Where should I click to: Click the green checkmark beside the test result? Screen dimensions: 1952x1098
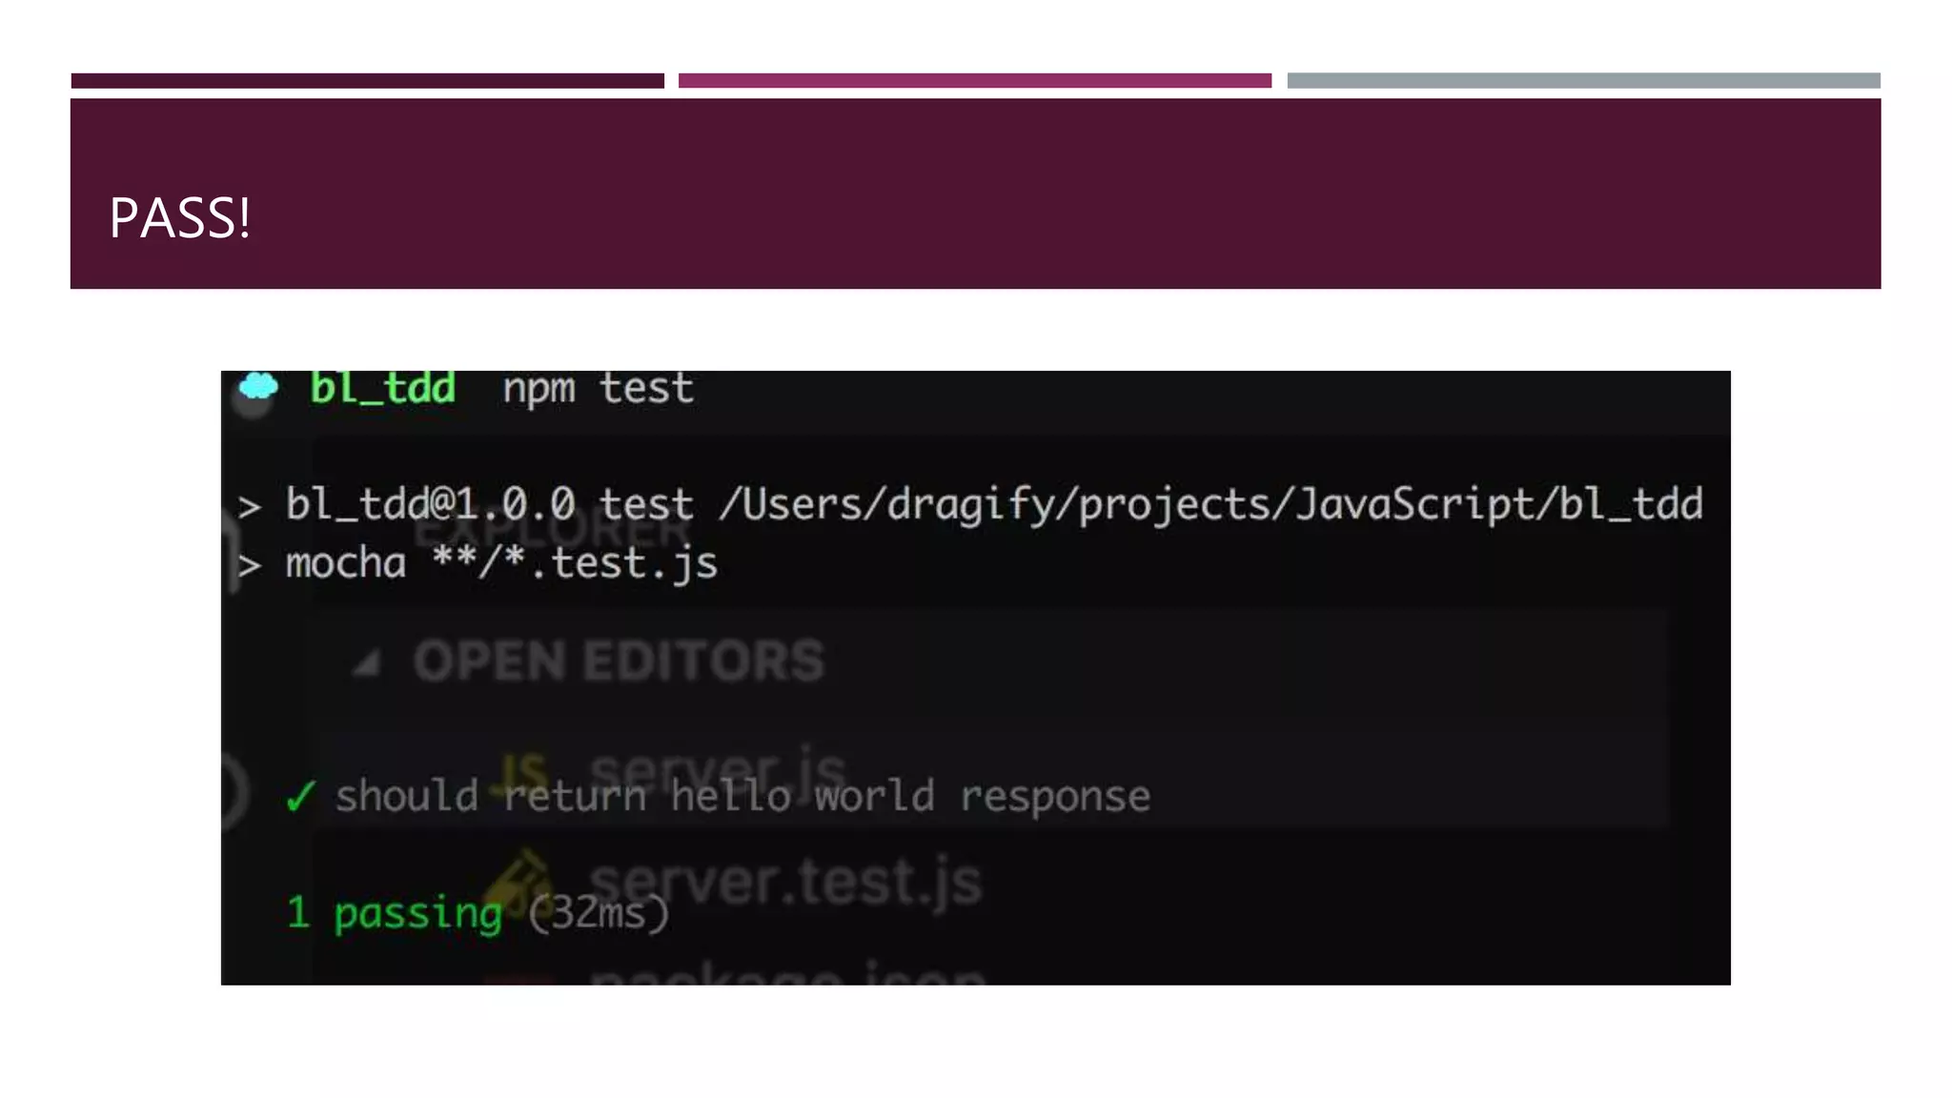(x=300, y=795)
